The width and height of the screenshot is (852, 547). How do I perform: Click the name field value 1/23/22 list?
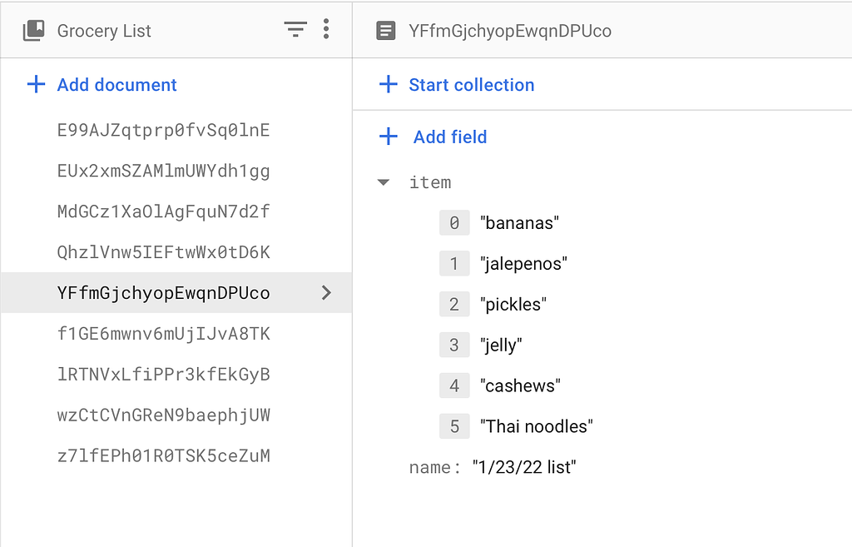pos(524,467)
